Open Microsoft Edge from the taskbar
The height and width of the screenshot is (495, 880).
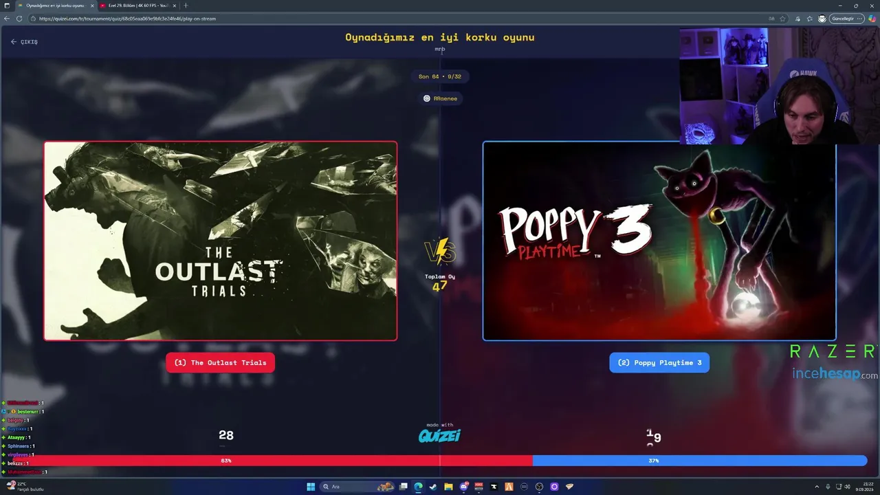coord(418,487)
